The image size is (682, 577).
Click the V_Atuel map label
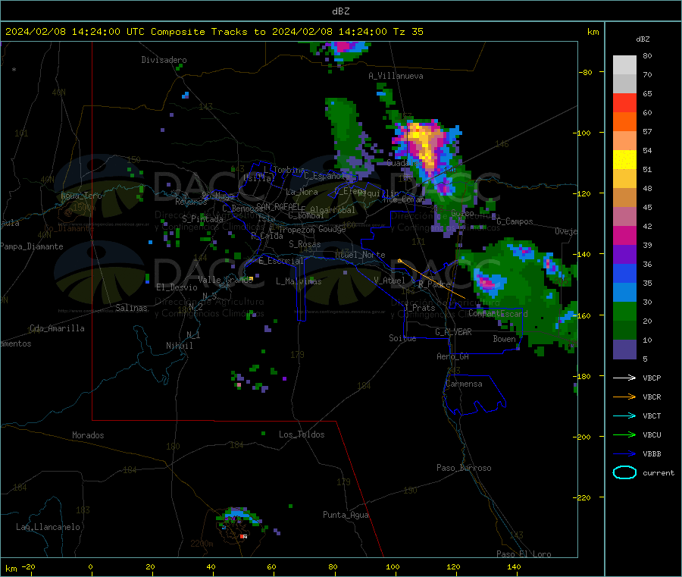point(389,281)
